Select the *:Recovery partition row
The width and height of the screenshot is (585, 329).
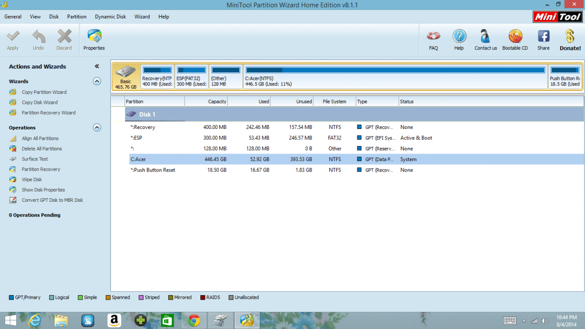[357, 127]
